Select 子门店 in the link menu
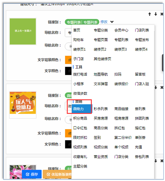The image size is (165, 181). point(79,59)
